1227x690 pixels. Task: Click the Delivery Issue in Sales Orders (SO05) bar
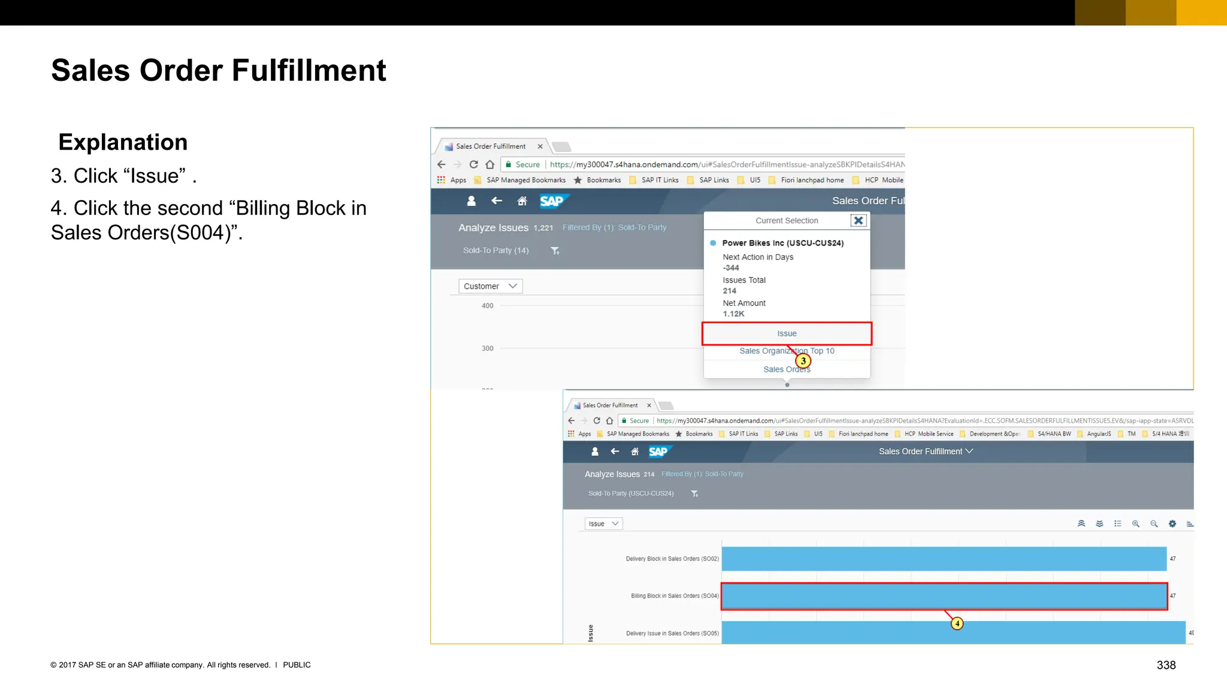[x=953, y=632]
